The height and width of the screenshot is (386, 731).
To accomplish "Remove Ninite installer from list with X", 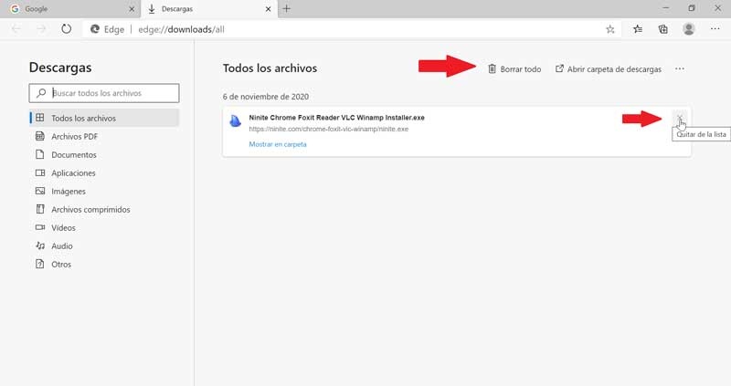I will tap(680, 118).
